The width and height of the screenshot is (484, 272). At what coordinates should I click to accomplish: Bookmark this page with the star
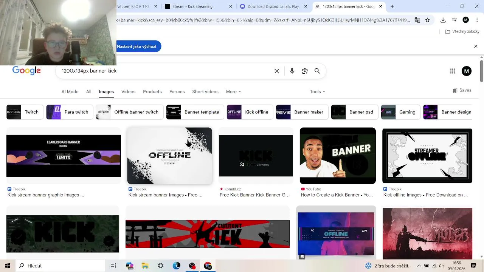[x=427, y=20]
